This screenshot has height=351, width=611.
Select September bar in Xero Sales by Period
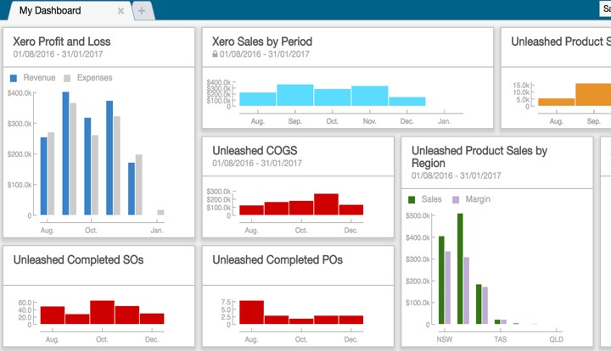pos(295,95)
